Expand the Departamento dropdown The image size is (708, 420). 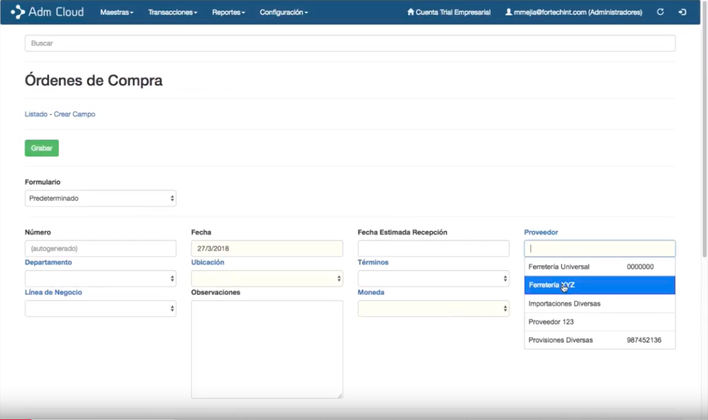(x=100, y=277)
